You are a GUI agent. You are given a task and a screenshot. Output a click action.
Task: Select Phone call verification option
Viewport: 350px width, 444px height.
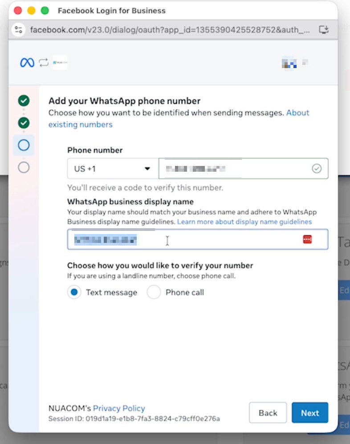[x=154, y=292]
